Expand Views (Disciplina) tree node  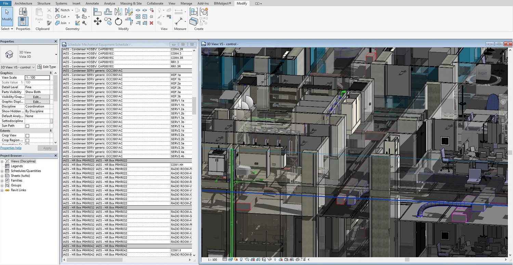[2, 161]
